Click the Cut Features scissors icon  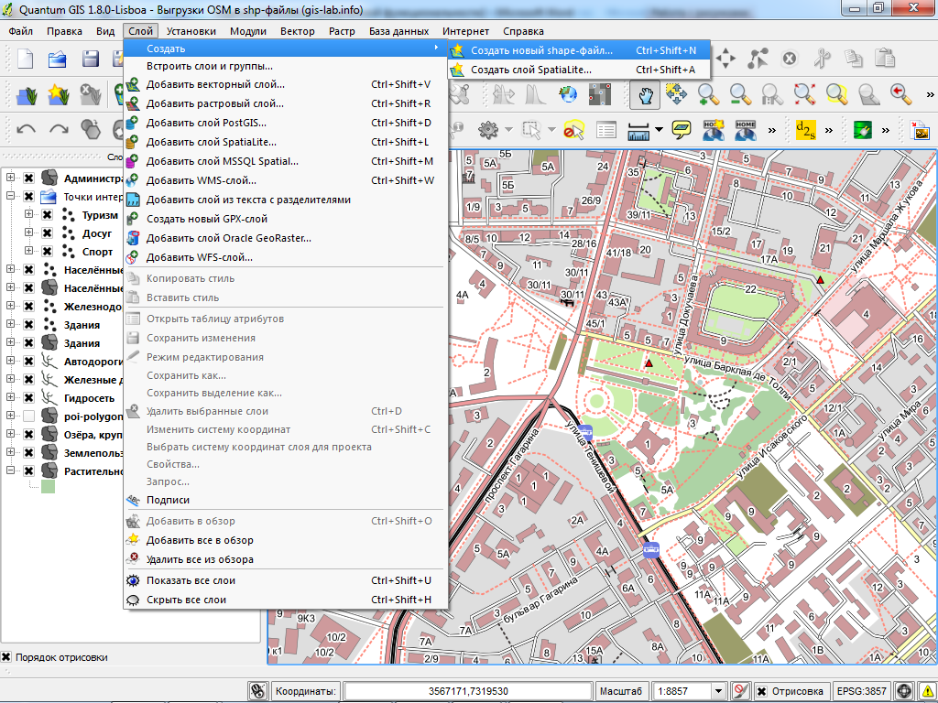tap(822, 59)
